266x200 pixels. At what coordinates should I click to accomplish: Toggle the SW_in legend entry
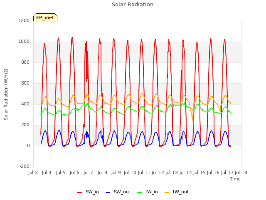88,192
